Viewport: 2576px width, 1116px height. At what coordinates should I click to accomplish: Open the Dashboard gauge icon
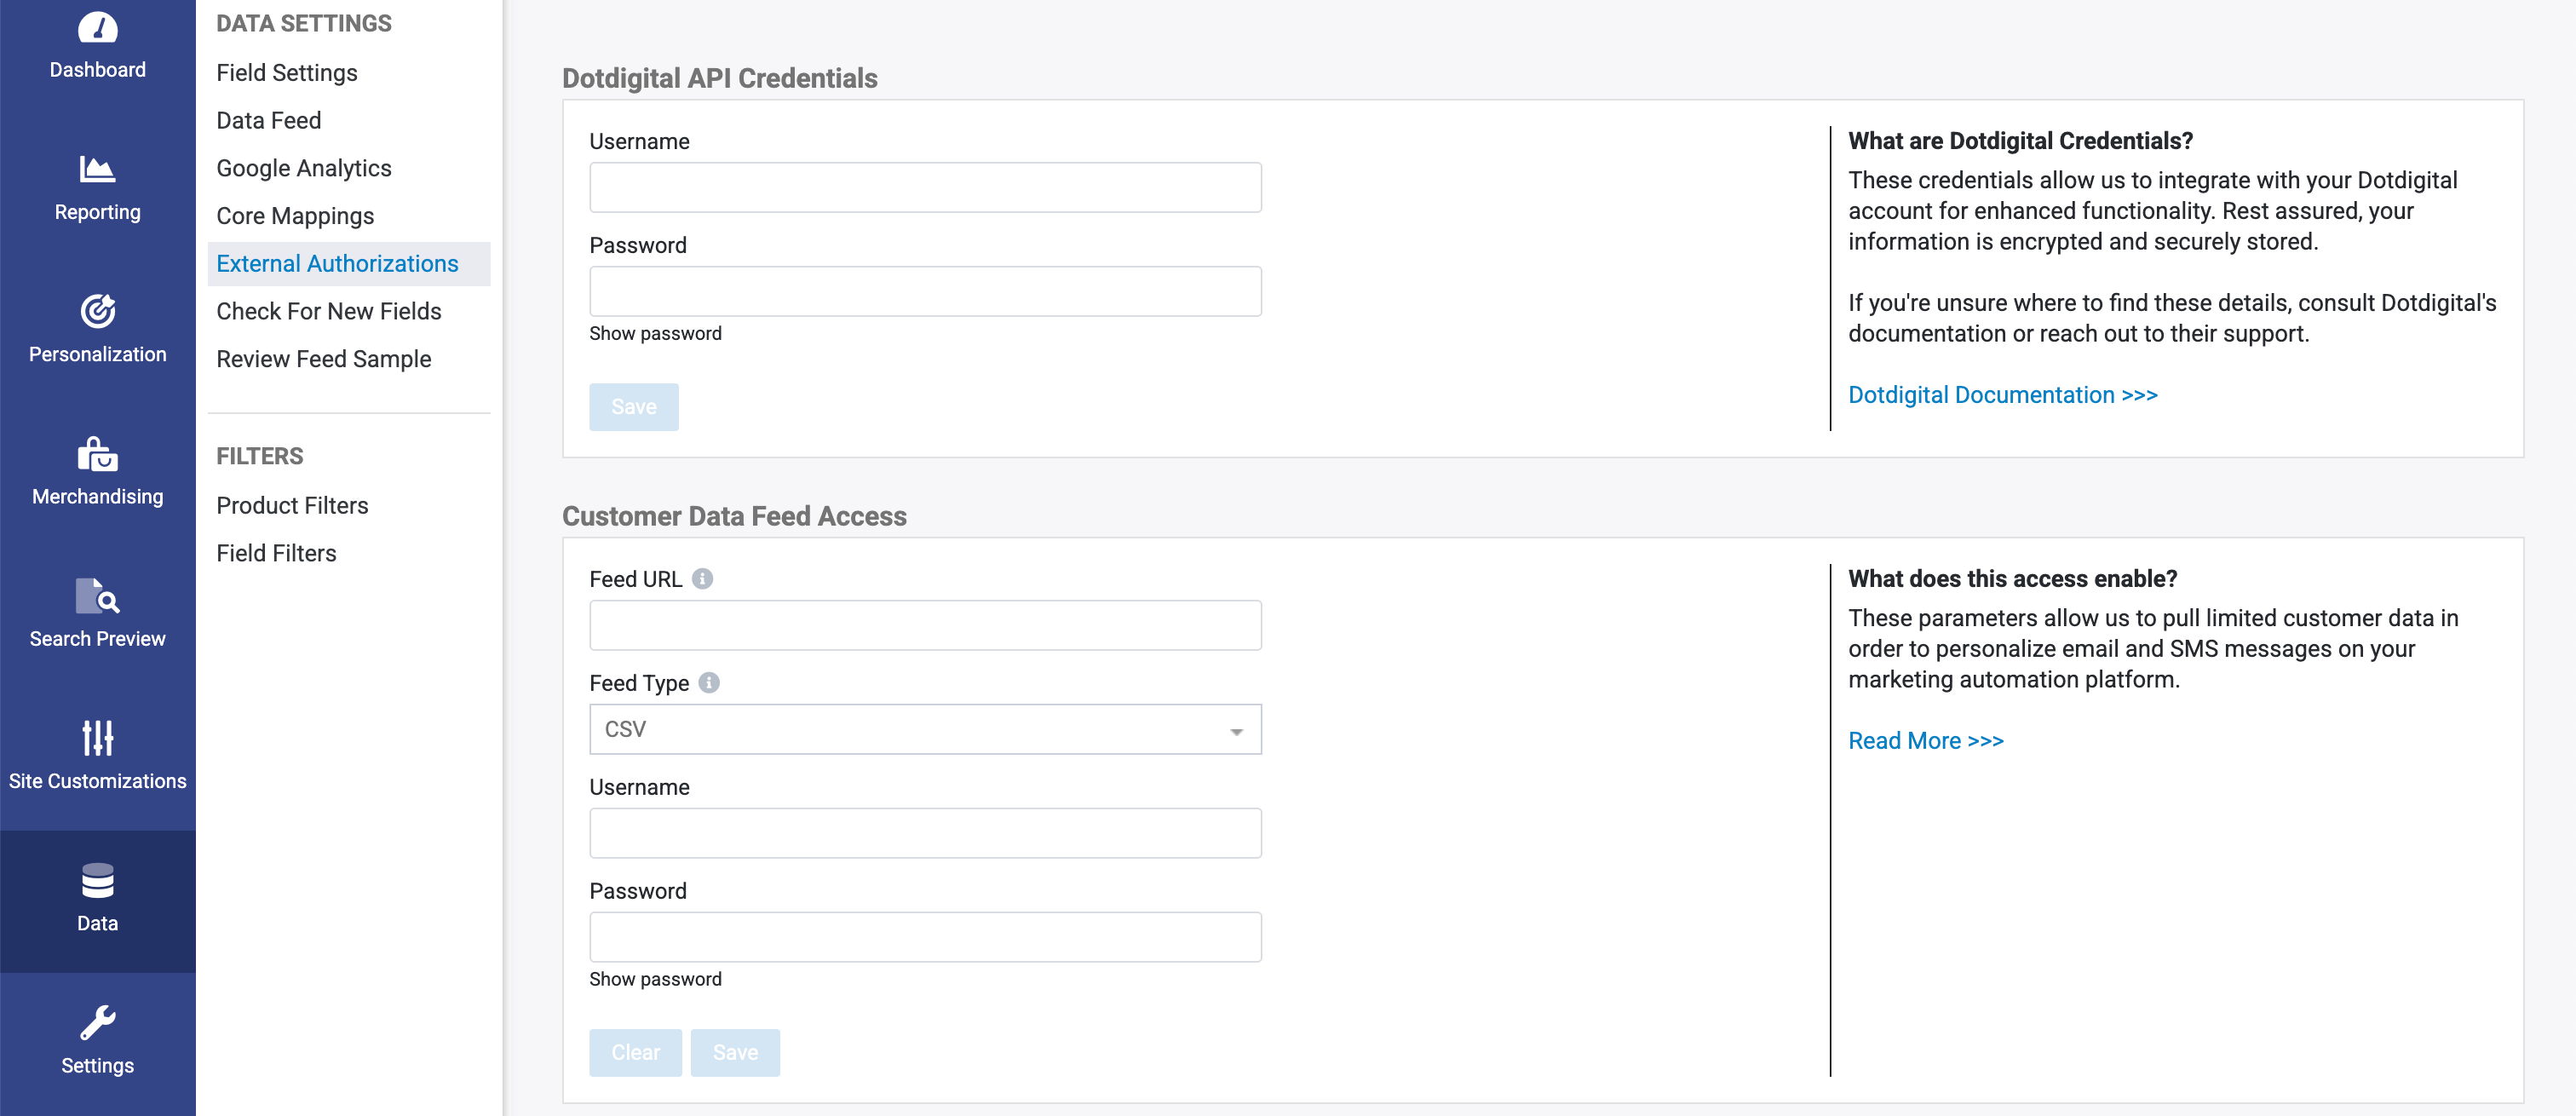[x=97, y=28]
